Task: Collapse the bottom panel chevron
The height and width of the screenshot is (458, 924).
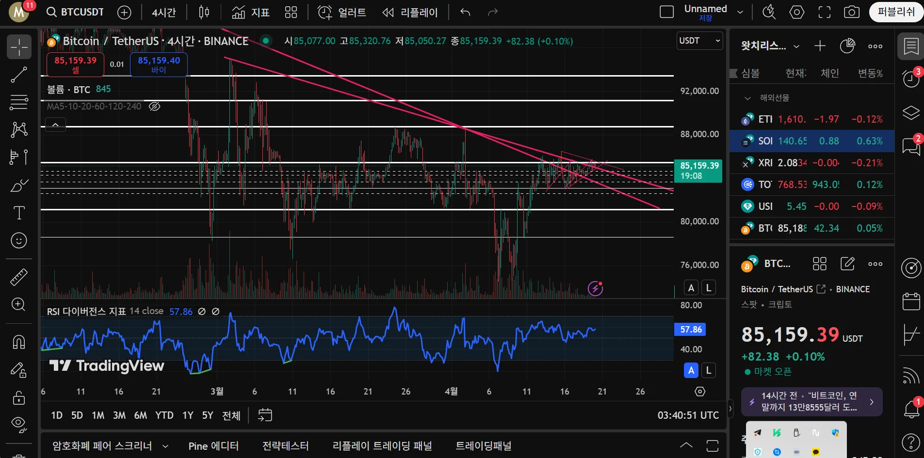Action: [x=686, y=445]
